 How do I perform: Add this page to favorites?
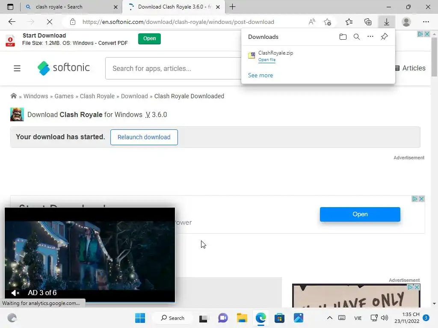coord(327,22)
